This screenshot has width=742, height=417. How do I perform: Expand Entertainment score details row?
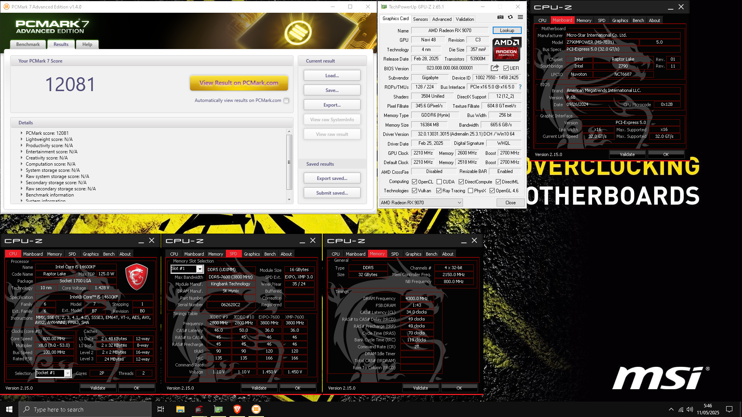[22, 151]
